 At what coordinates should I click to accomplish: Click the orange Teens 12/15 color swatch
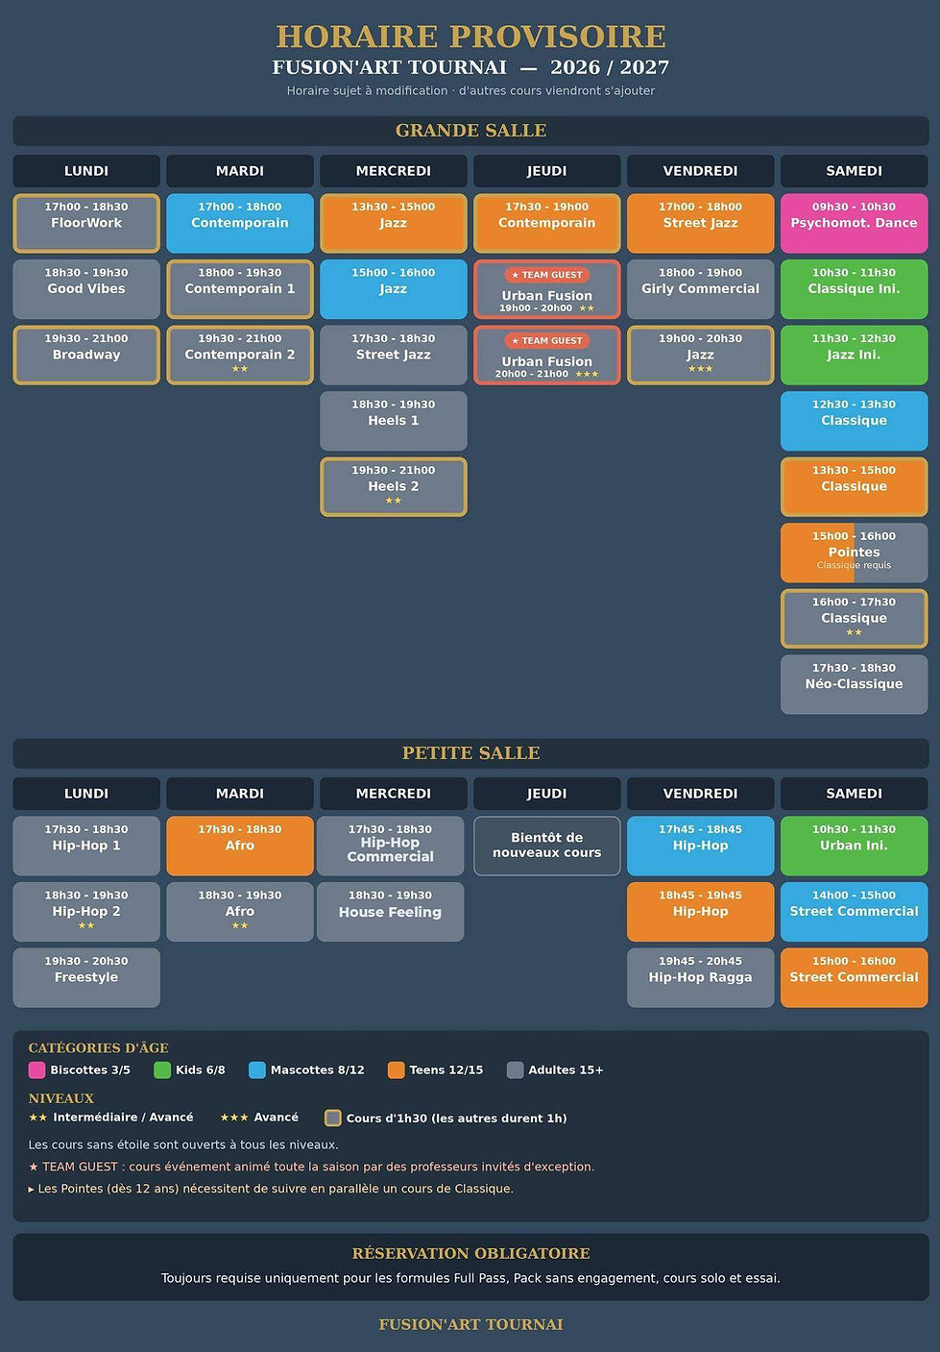(397, 1069)
